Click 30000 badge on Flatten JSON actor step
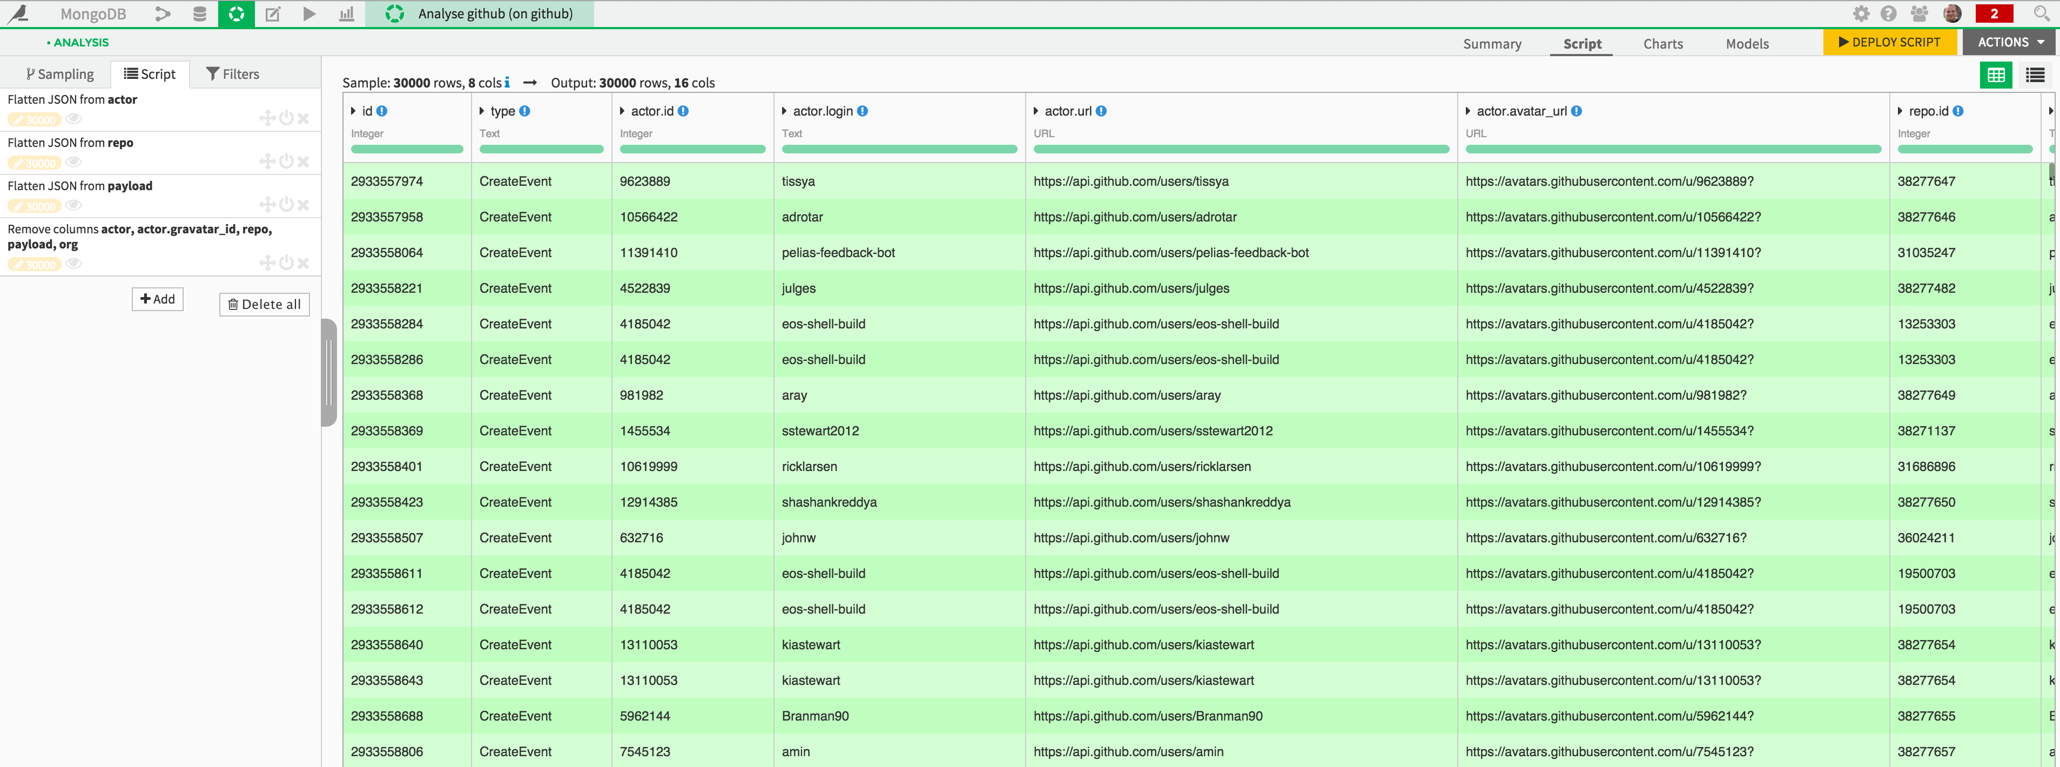2060x767 pixels. 35,120
